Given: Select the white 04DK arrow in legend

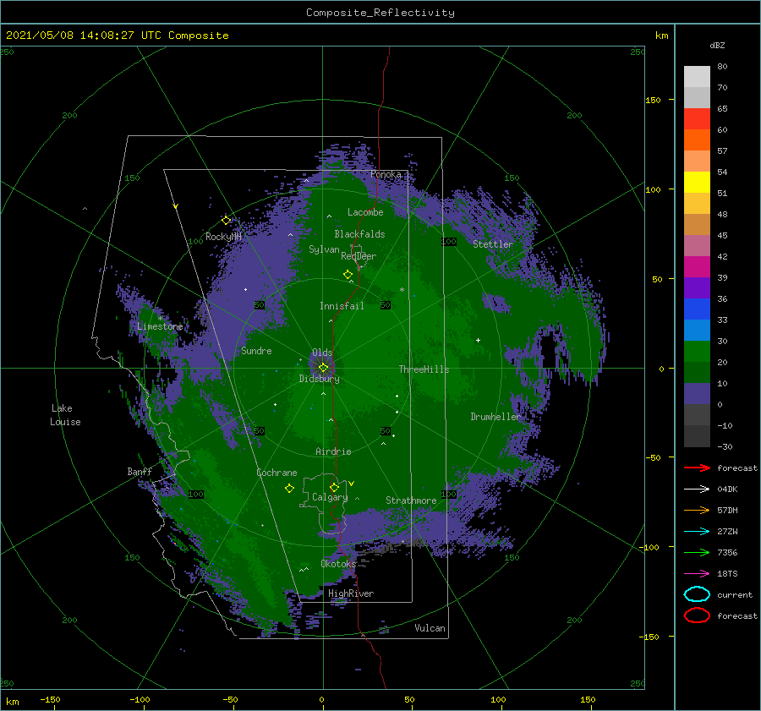Looking at the screenshot, I should (x=697, y=489).
